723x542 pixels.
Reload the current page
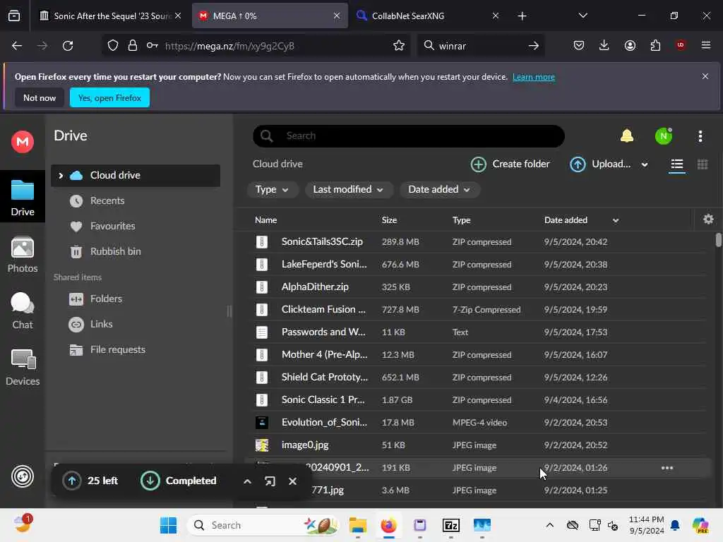[68, 46]
